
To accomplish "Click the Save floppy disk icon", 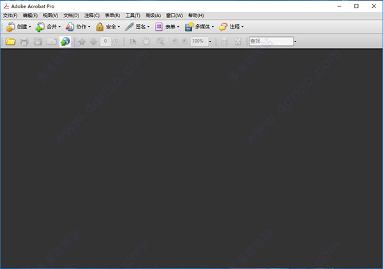I will click(x=38, y=41).
